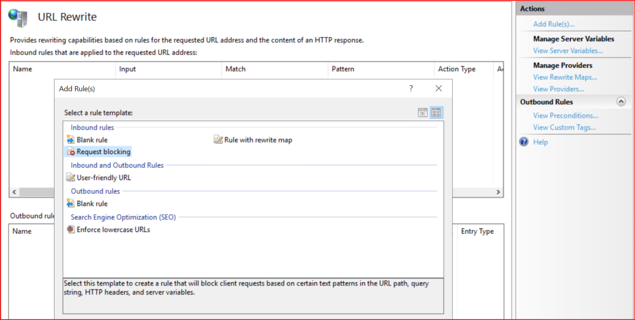Open View Custom Tags link
The width and height of the screenshot is (635, 320).
[564, 128]
